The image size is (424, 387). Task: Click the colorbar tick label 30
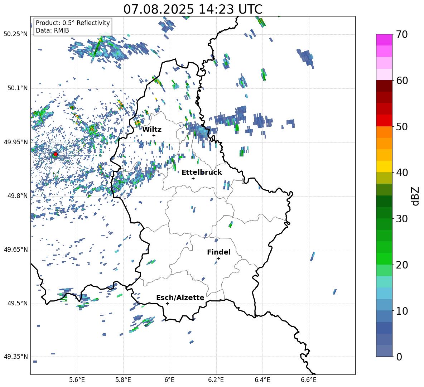(402, 218)
